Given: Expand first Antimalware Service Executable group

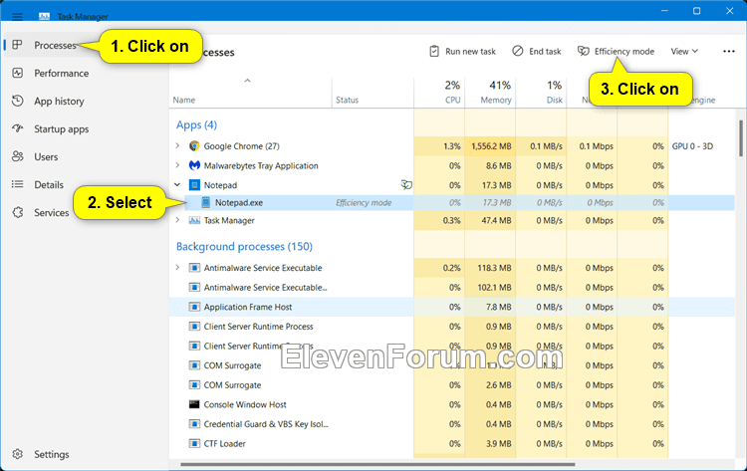Looking at the screenshot, I should pyautogui.click(x=177, y=268).
